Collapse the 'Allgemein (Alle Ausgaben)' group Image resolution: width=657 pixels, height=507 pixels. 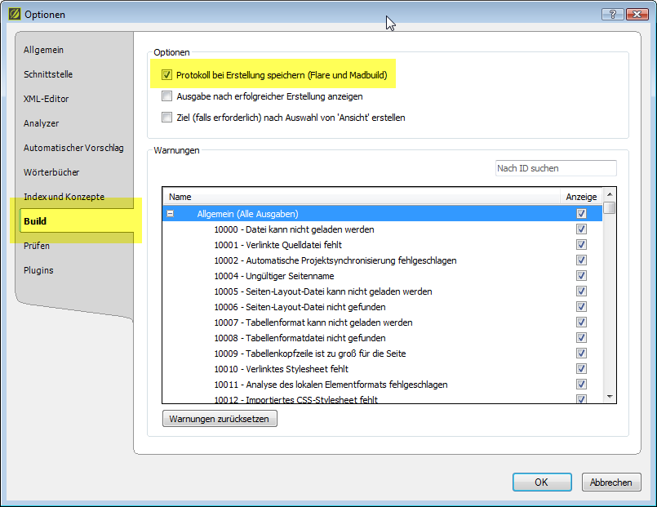[171, 214]
